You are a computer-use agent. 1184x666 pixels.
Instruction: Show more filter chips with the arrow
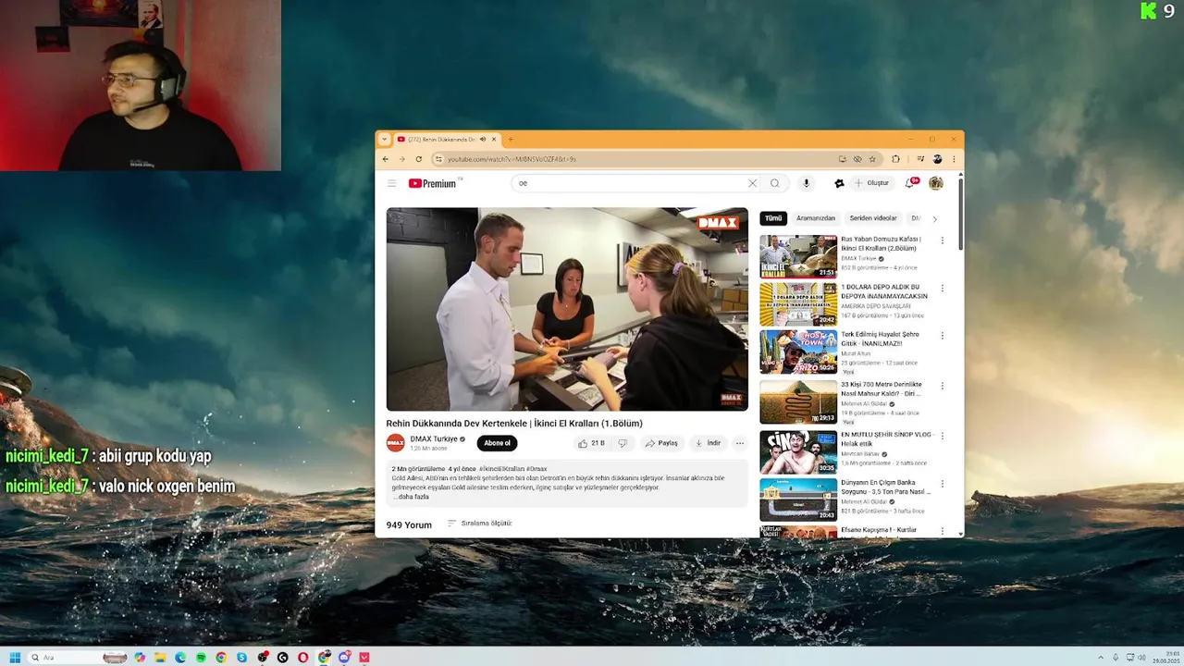pyautogui.click(x=934, y=219)
